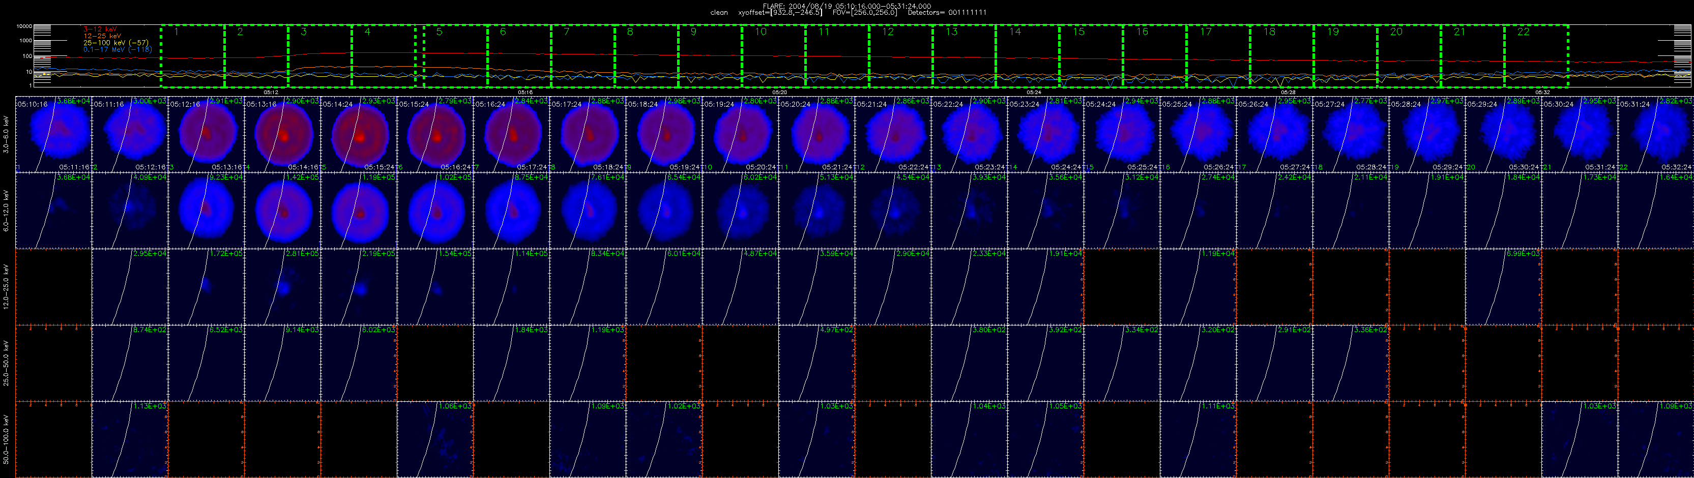
Task: Open the 3.0-6.0 keV image starting 05:23:24
Action: [x=1045, y=134]
